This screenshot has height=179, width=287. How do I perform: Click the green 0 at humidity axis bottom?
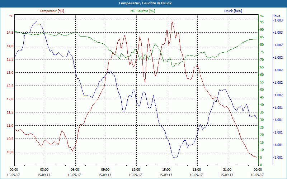click(x=261, y=165)
